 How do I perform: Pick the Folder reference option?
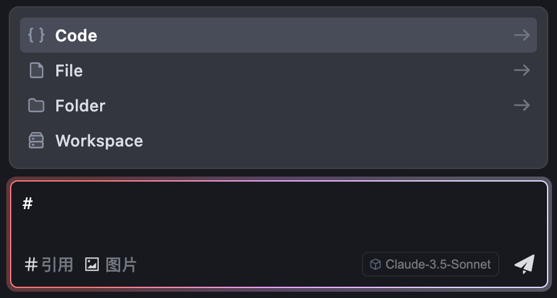coord(278,106)
